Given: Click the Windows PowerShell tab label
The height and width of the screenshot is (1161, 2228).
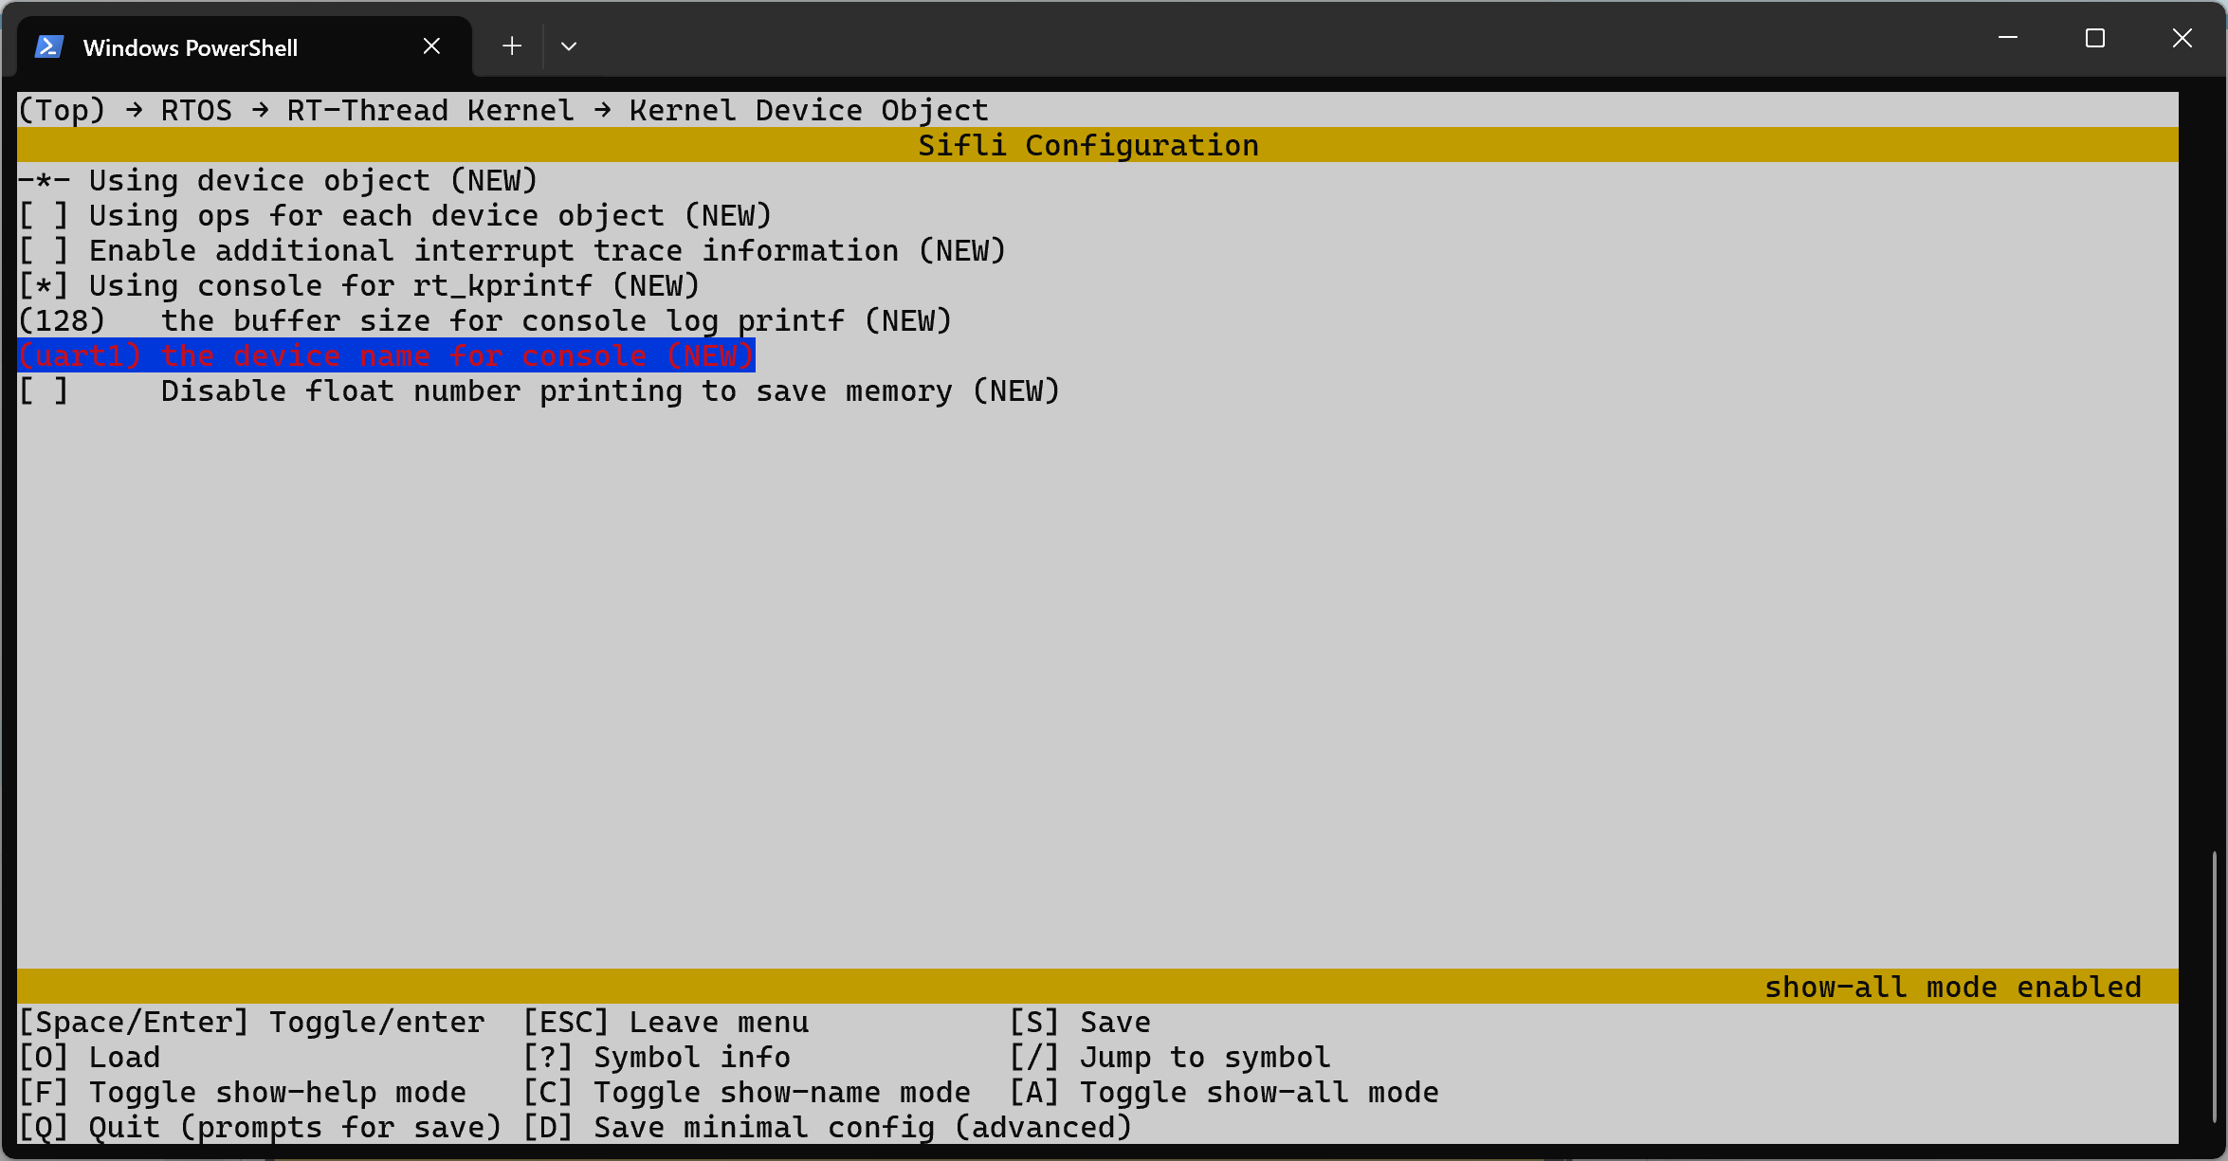Looking at the screenshot, I should point(190,47).
